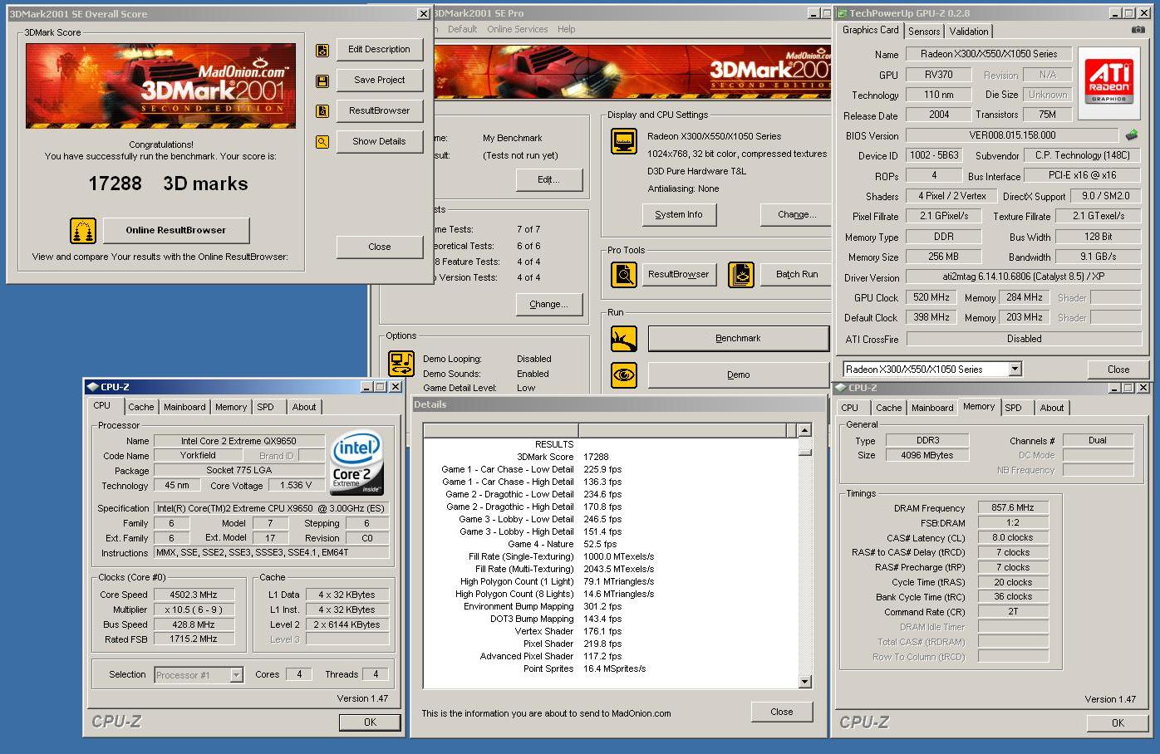This screenshot has height=754, width=1160.
Task: Switch to the Sensors tab in GPU-Z
Action: [924, 32]
